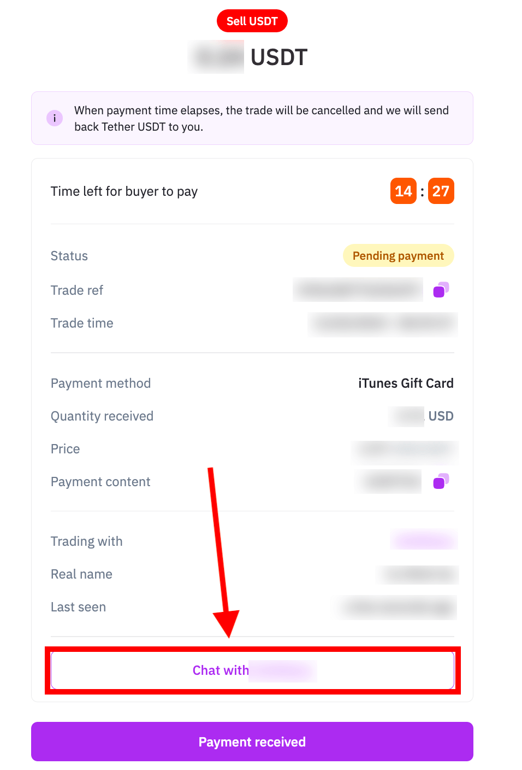Click the seconds countdown box showing 27
The height and width of the screenshot is (770, 522).
[x=441, y=191]
